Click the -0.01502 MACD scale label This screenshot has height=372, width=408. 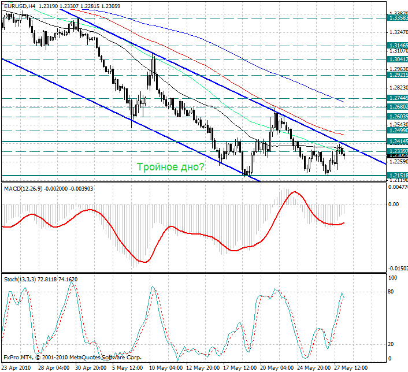(x=398, y=268)
